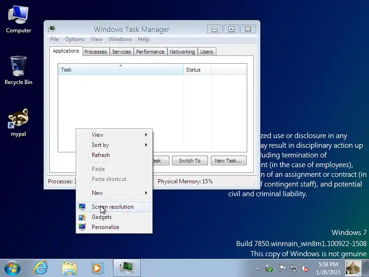Sort by the Task column header
This screenshot has height=277, width=369.
coord(121,70)
